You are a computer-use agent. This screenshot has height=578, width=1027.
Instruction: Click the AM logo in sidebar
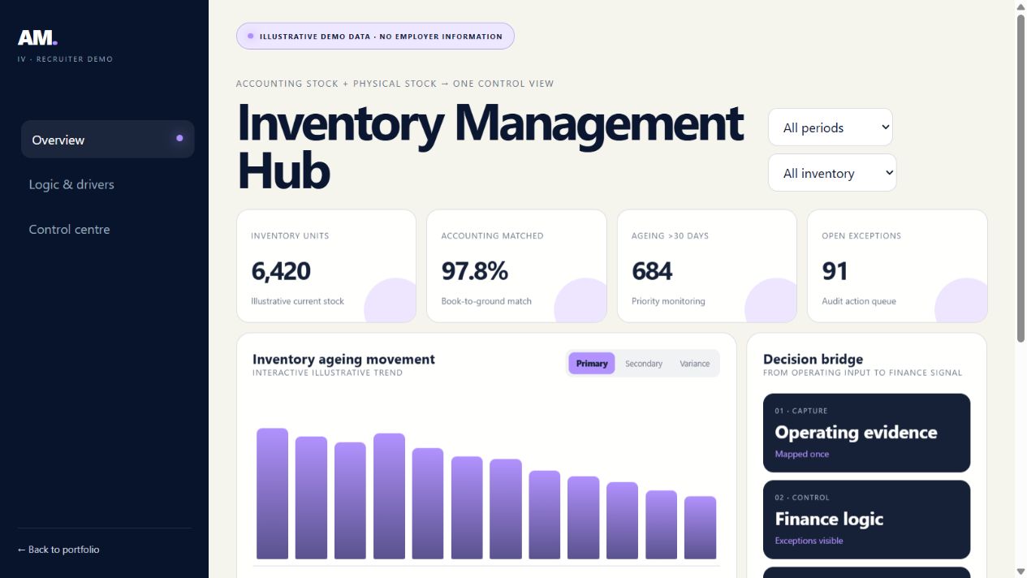pos(37,37)
